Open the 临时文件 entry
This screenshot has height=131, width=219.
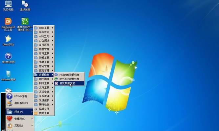(x=44, y=109)
